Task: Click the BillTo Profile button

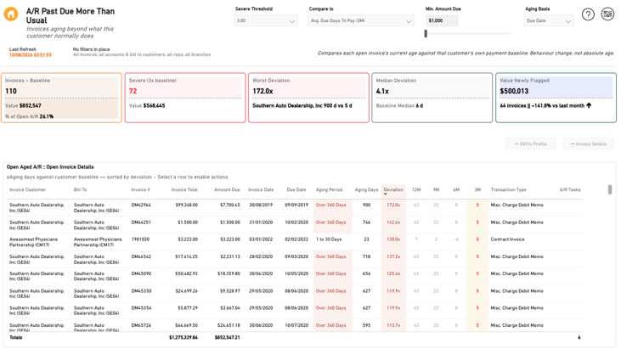Action: [530, 144]
